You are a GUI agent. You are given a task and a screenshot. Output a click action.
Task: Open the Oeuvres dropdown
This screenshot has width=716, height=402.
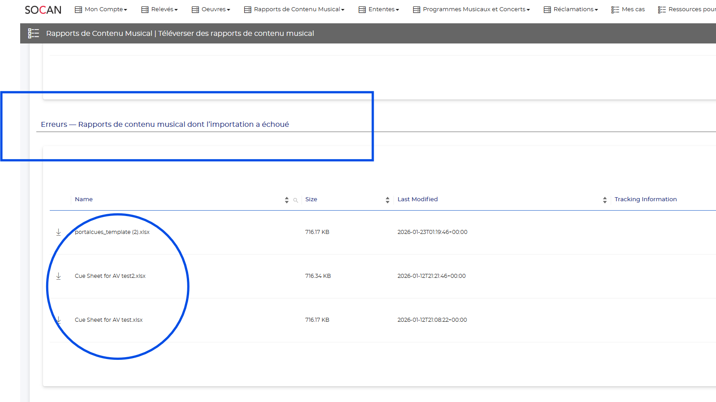(x=211, y=9)
